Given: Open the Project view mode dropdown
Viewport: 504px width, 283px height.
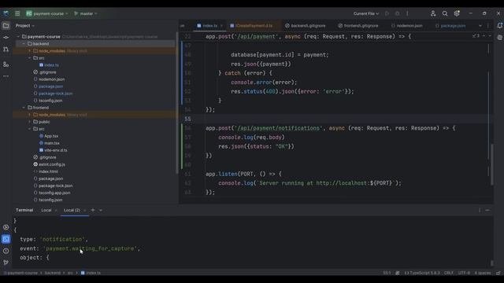Looking at the screenshot, I should coord(25,26).
